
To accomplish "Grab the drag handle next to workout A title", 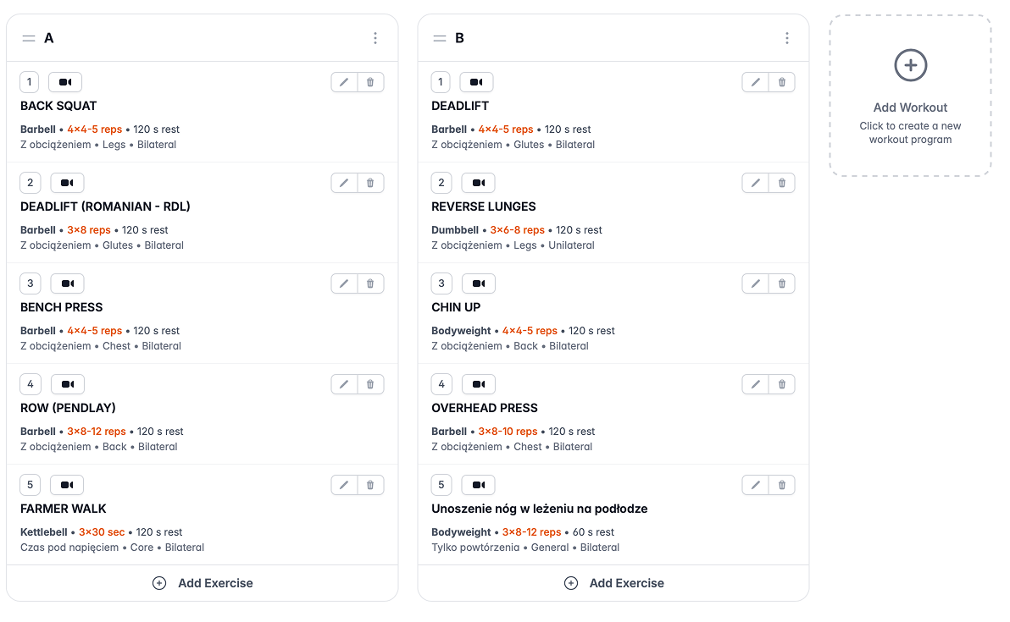I will pyautogui.click(x=28, y=38).
